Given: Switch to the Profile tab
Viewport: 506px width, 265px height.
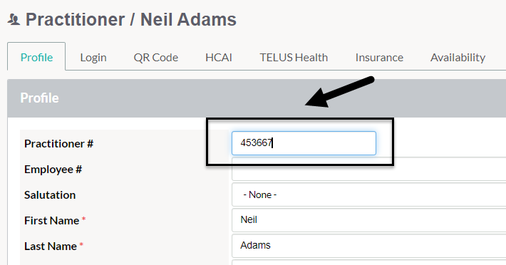Looking at the screenshot, I should [x=36, y=57].
